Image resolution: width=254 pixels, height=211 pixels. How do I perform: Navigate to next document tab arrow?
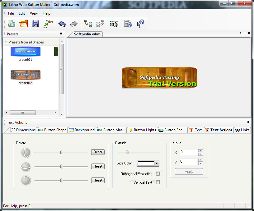[245, 33]
